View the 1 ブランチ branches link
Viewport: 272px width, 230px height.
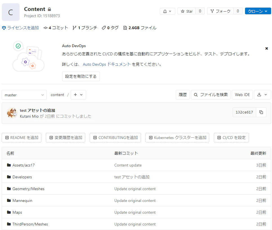coord(85,28)
